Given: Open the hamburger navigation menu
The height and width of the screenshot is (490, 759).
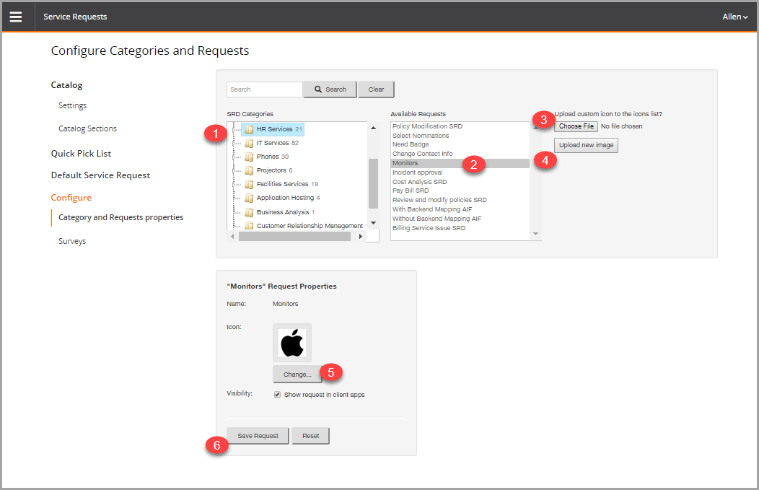Looking at the screenshot, I should pos(16,16).
